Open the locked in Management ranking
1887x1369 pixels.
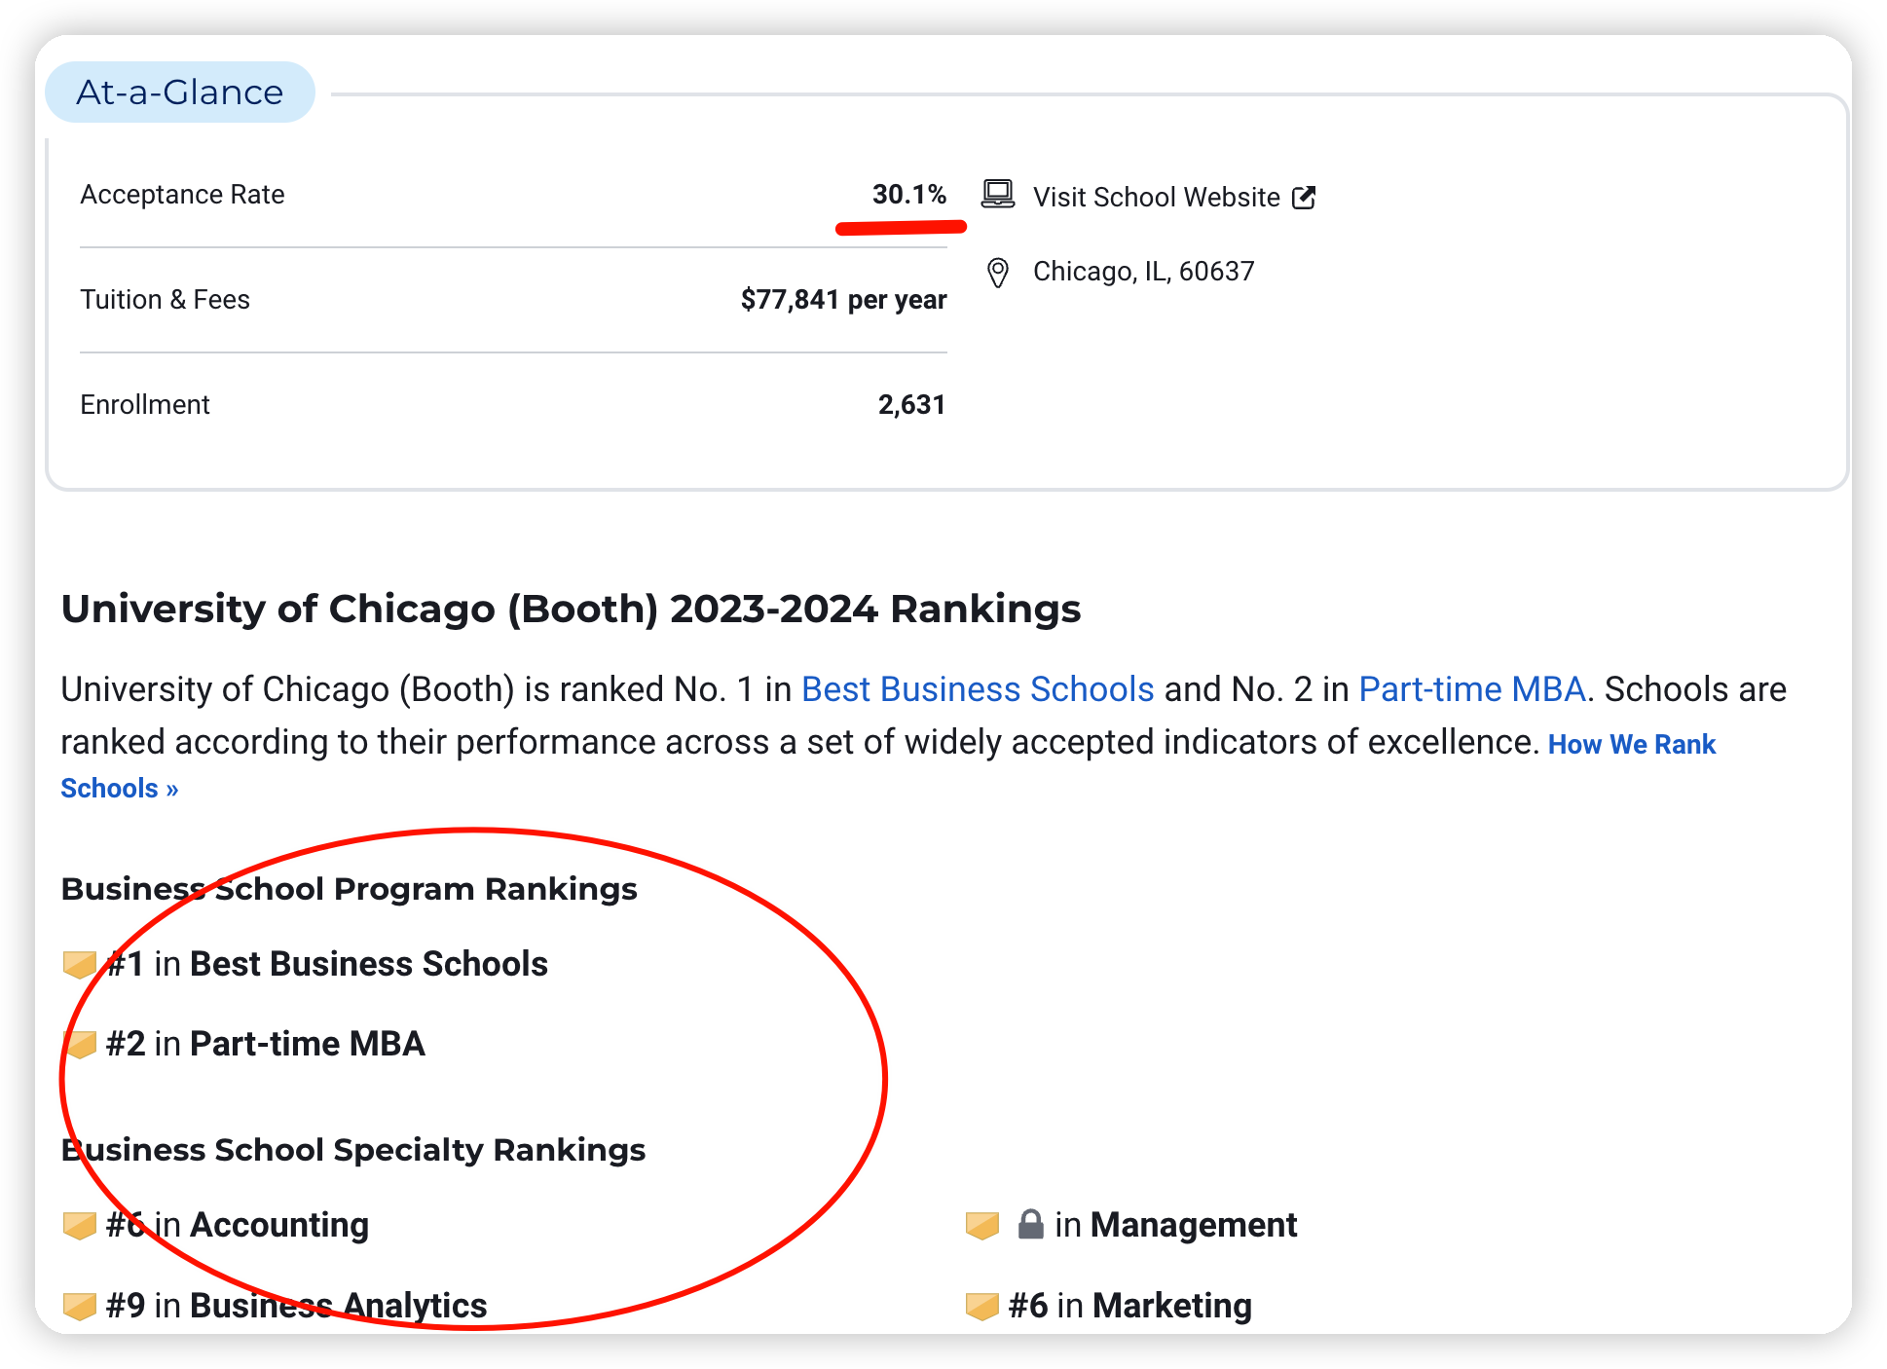click(1158, 1225)
